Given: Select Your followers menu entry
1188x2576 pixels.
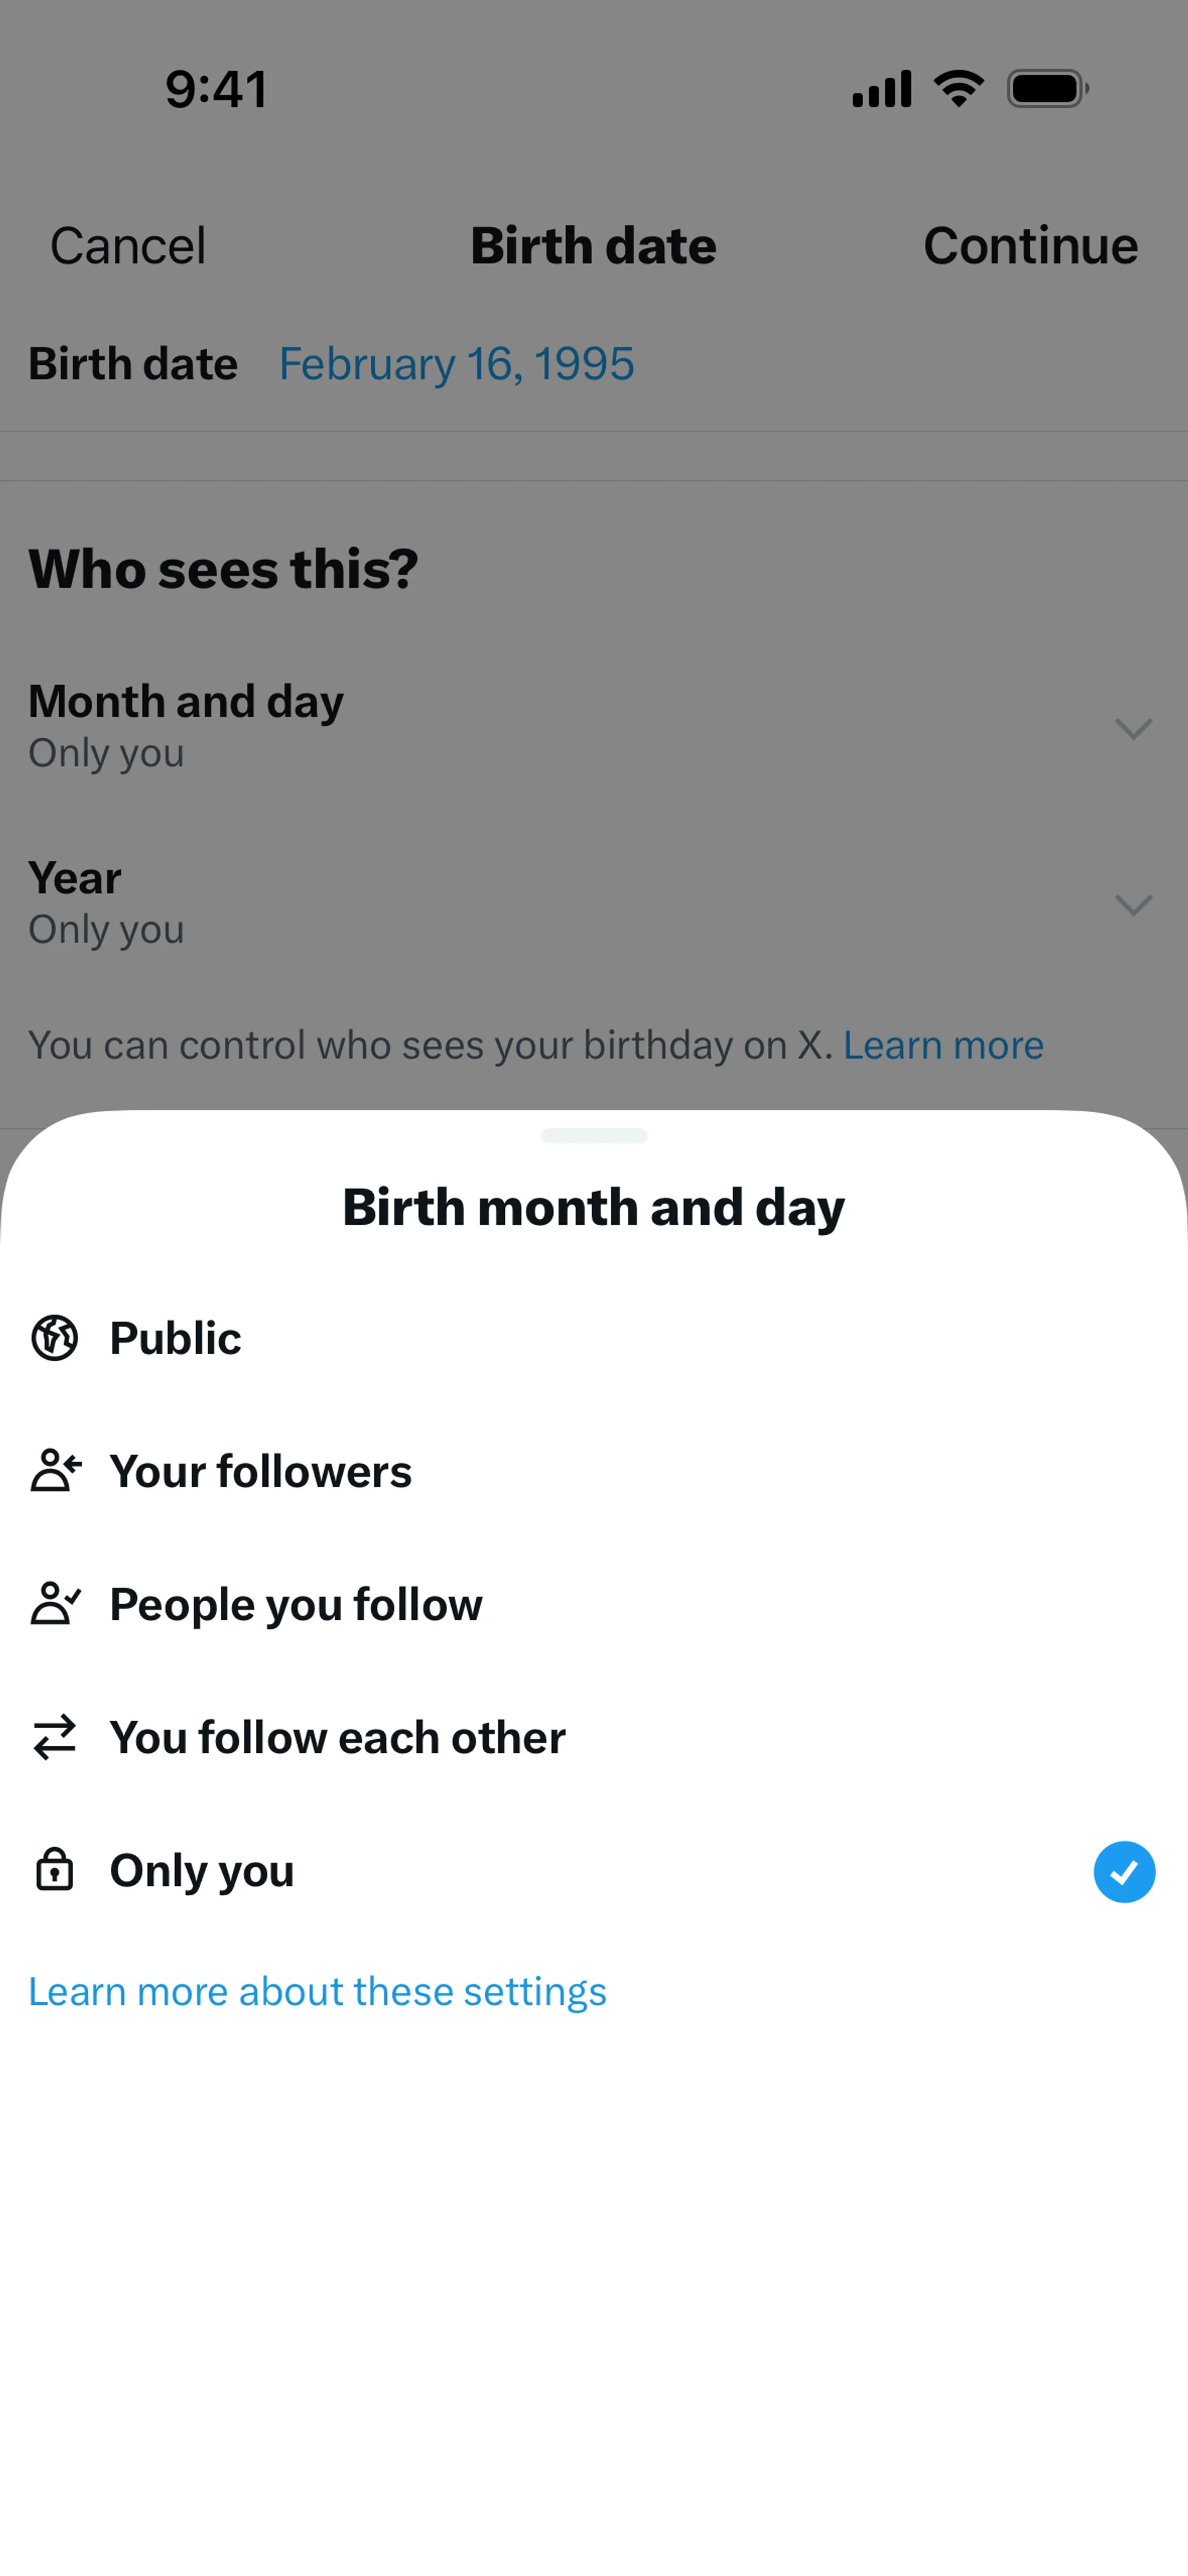Looking at the screenshot, I should pos(594,1471).
